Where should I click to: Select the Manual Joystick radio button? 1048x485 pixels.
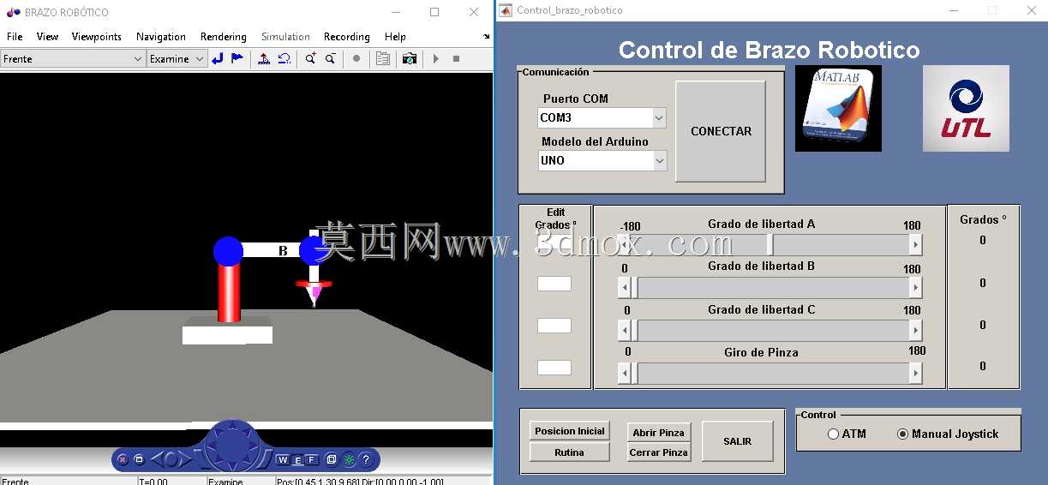[x=902, y=434]
